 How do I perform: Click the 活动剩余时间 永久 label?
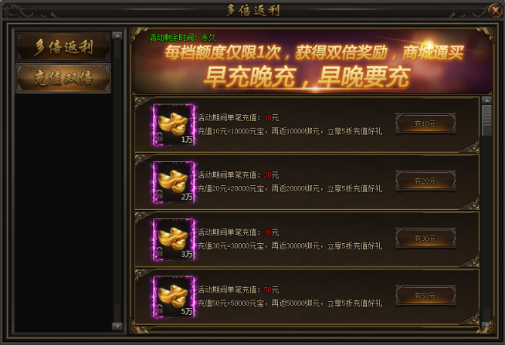[x=182, y=37]
